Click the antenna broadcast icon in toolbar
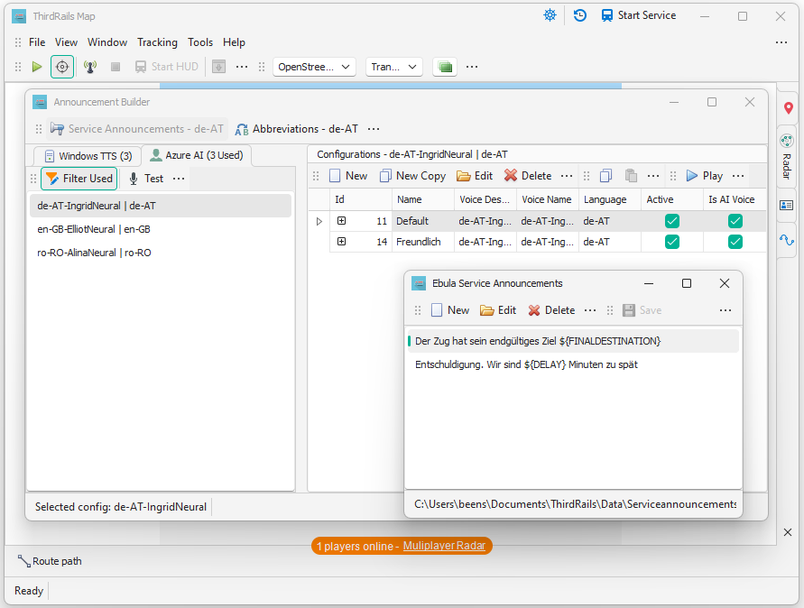This screenshot has width=804, height=608. (x=89, y=67)
